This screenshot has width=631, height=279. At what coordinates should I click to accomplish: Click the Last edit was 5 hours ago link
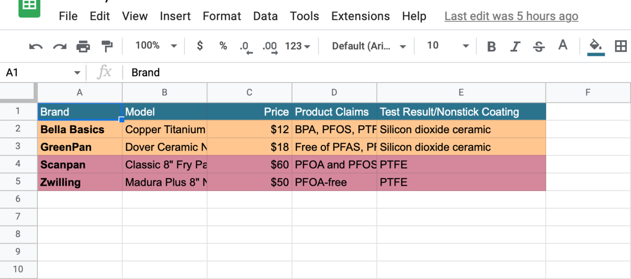tap(511, 16)
